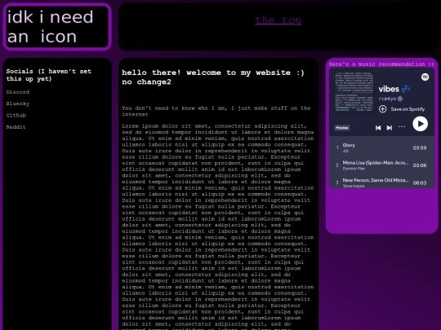The height and width of the screenshot is (330, 441).
Task: Click the 'Here's a music recommendation :)' caption
Action: tap(381, 64)
